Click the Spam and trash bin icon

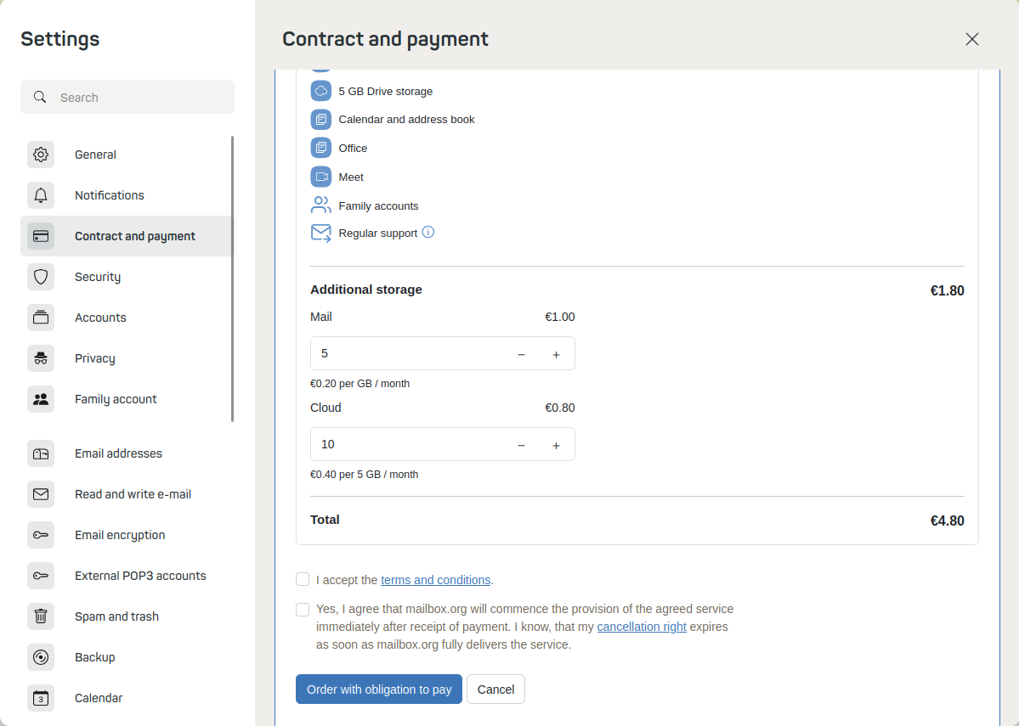point(41,616)
